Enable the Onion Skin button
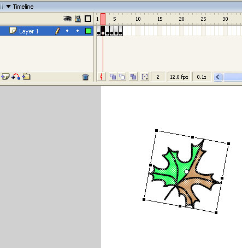 click(113, 77)
